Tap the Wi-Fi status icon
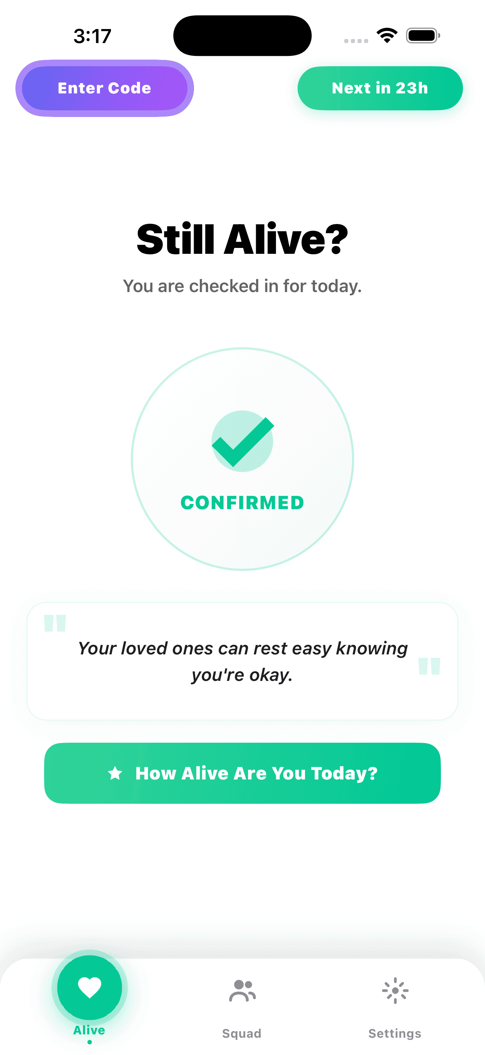The height and width of the screenshot is (1055, 485). (387, 36)
